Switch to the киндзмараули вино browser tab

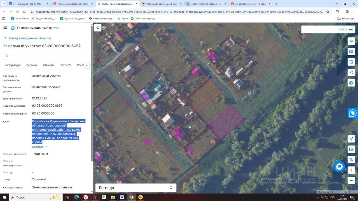tap(250, 4)
